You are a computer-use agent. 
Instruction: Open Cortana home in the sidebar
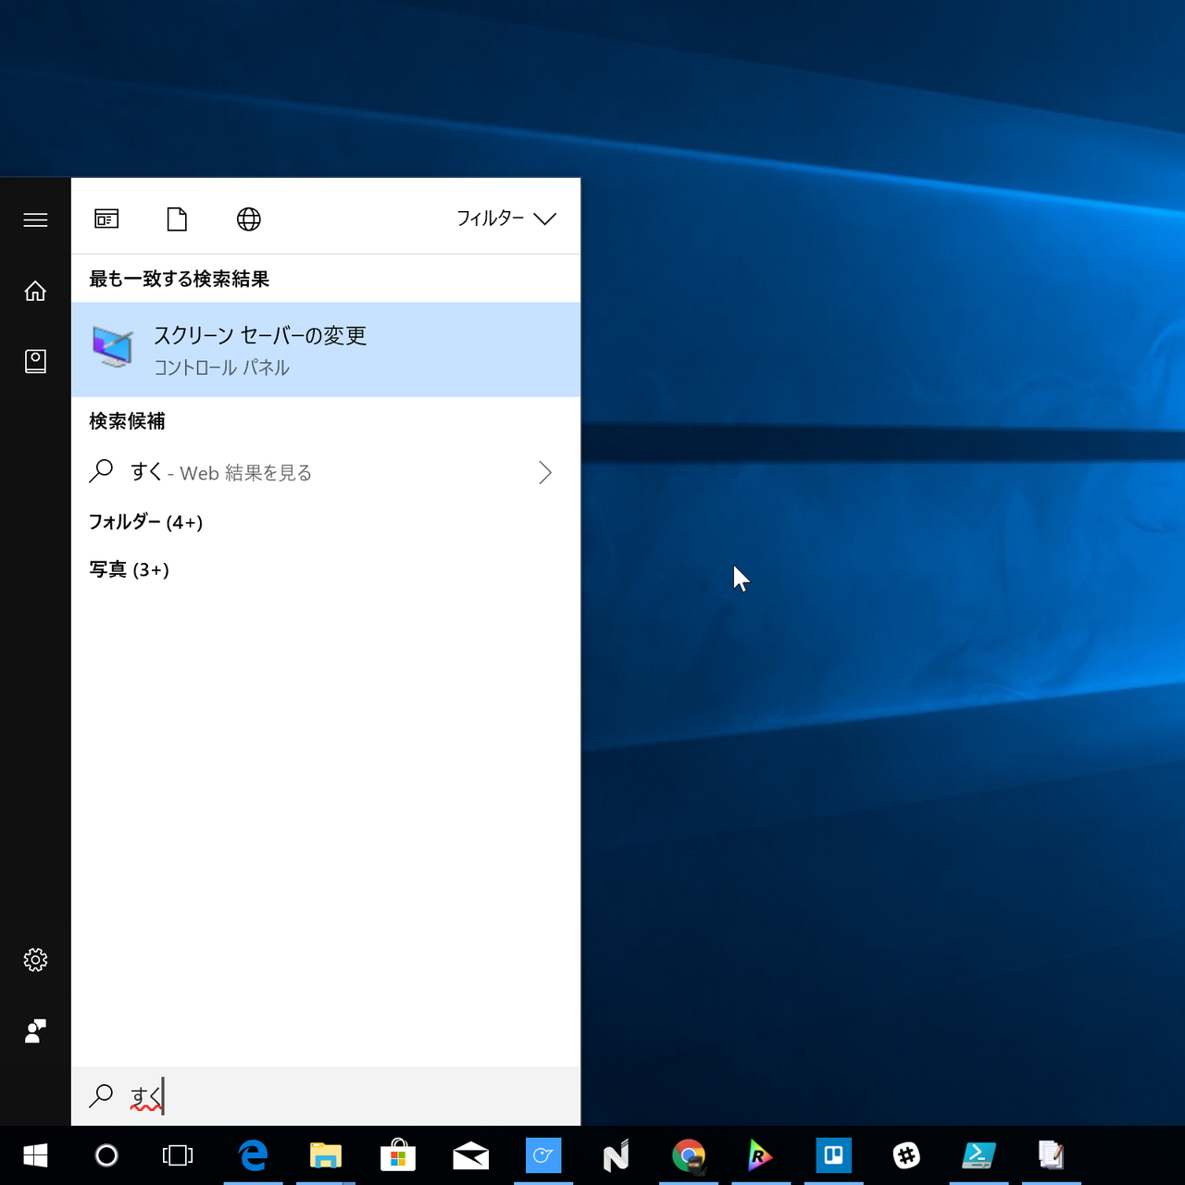(35, 291)
